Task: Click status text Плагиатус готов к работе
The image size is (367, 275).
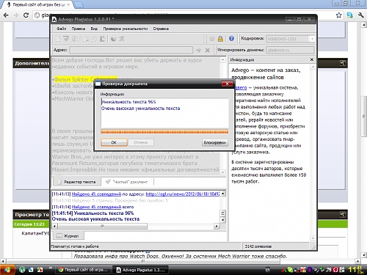Action: 75,246
